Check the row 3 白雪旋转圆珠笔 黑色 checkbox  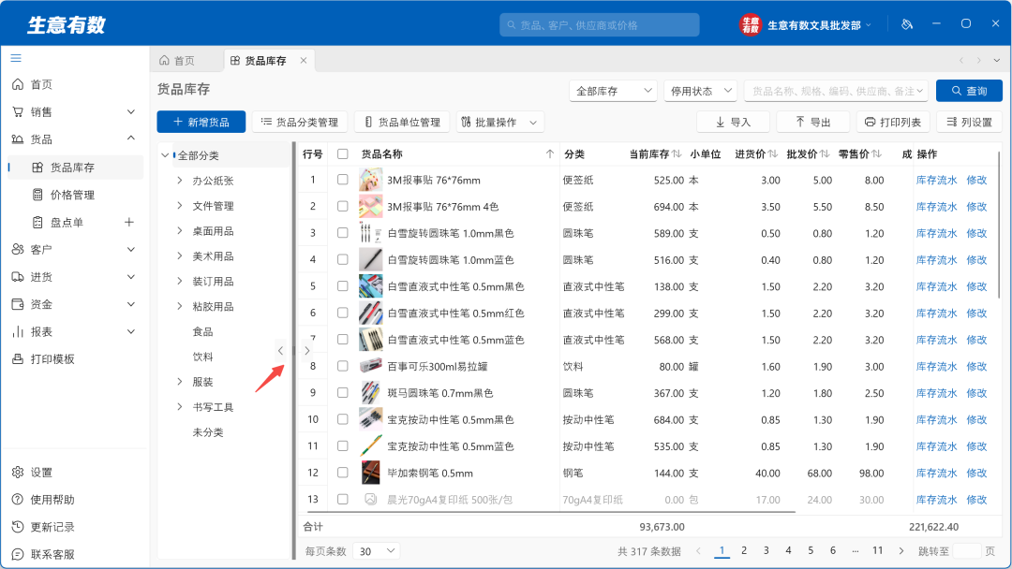point(343,233)
